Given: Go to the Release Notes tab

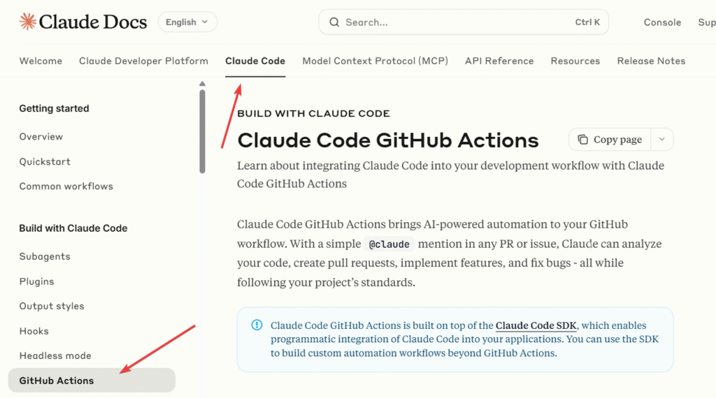Looking at the screenshot, I should point(651,61).
